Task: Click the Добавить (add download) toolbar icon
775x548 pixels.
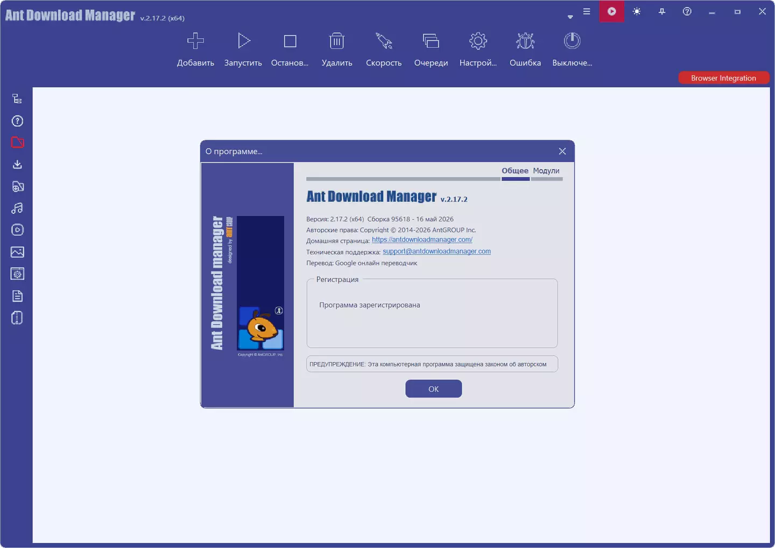Action: tap(195, 41)
